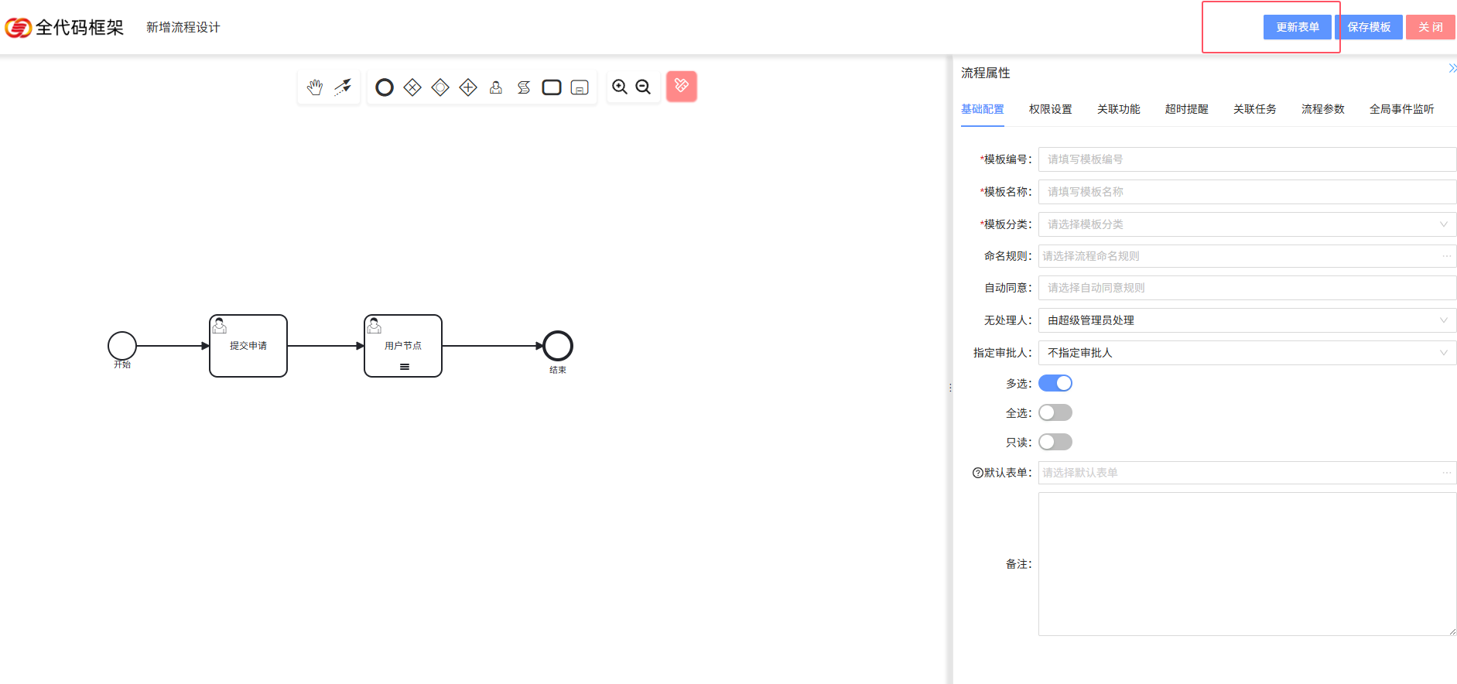Screen dimensions: 1457x684
Task: Enable the 全选 switch
Action: (x=1055, y=412)
